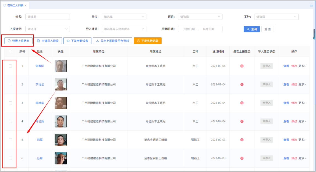Viewport: 316px width, 172px height.
Task: Select the checkbox for row 6 范希
Action: 10,158
